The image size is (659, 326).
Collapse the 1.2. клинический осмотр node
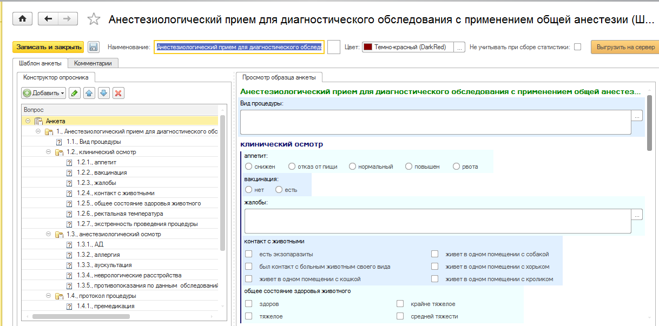(x=48, y=152)
